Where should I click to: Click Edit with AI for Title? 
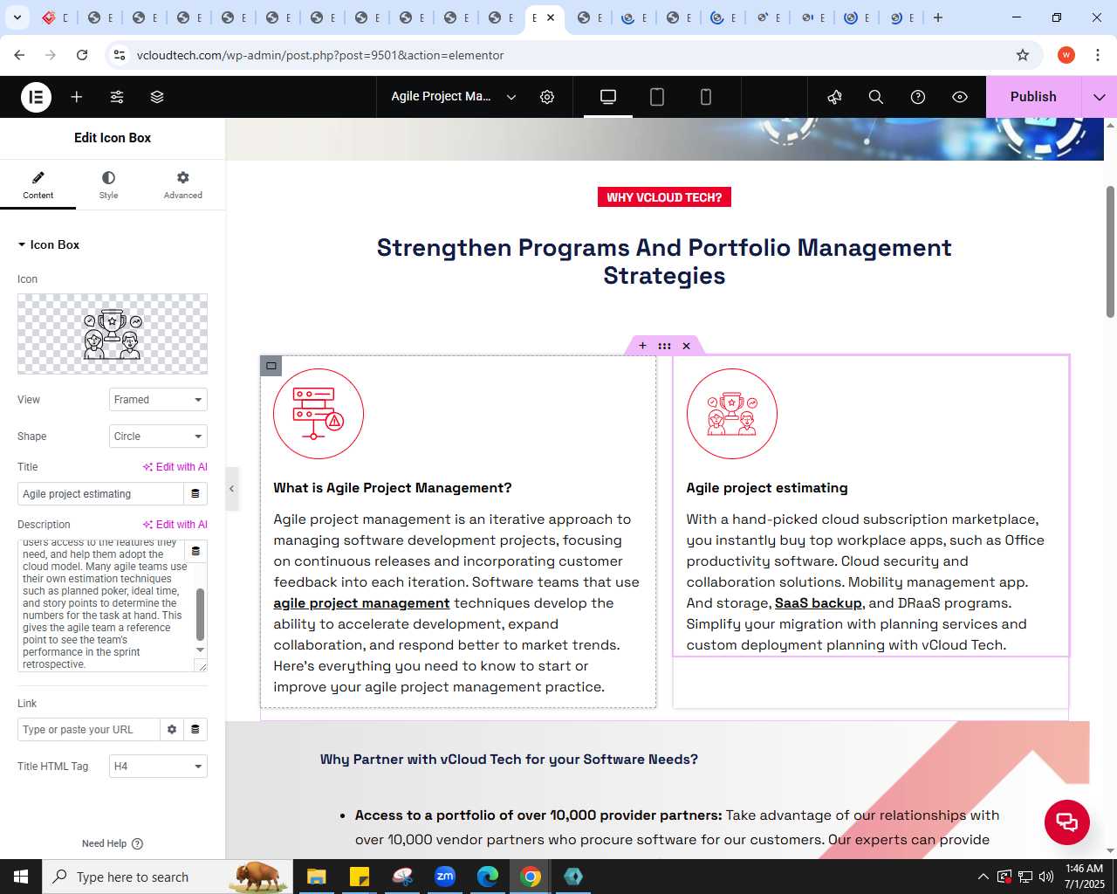[x=175, y=467]
